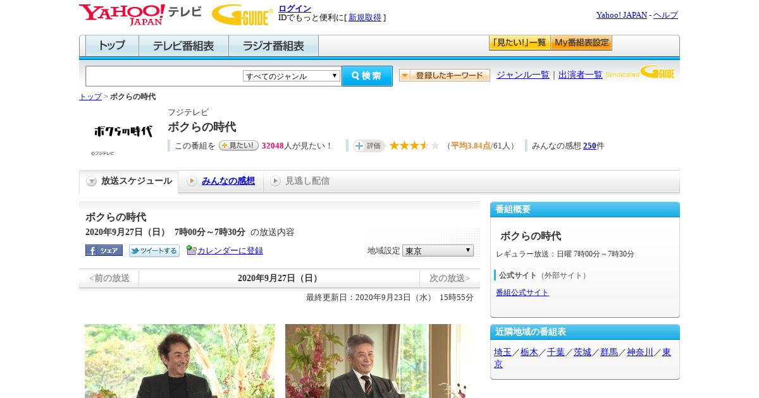
Task: Click into the search text field
Action: 164,76
